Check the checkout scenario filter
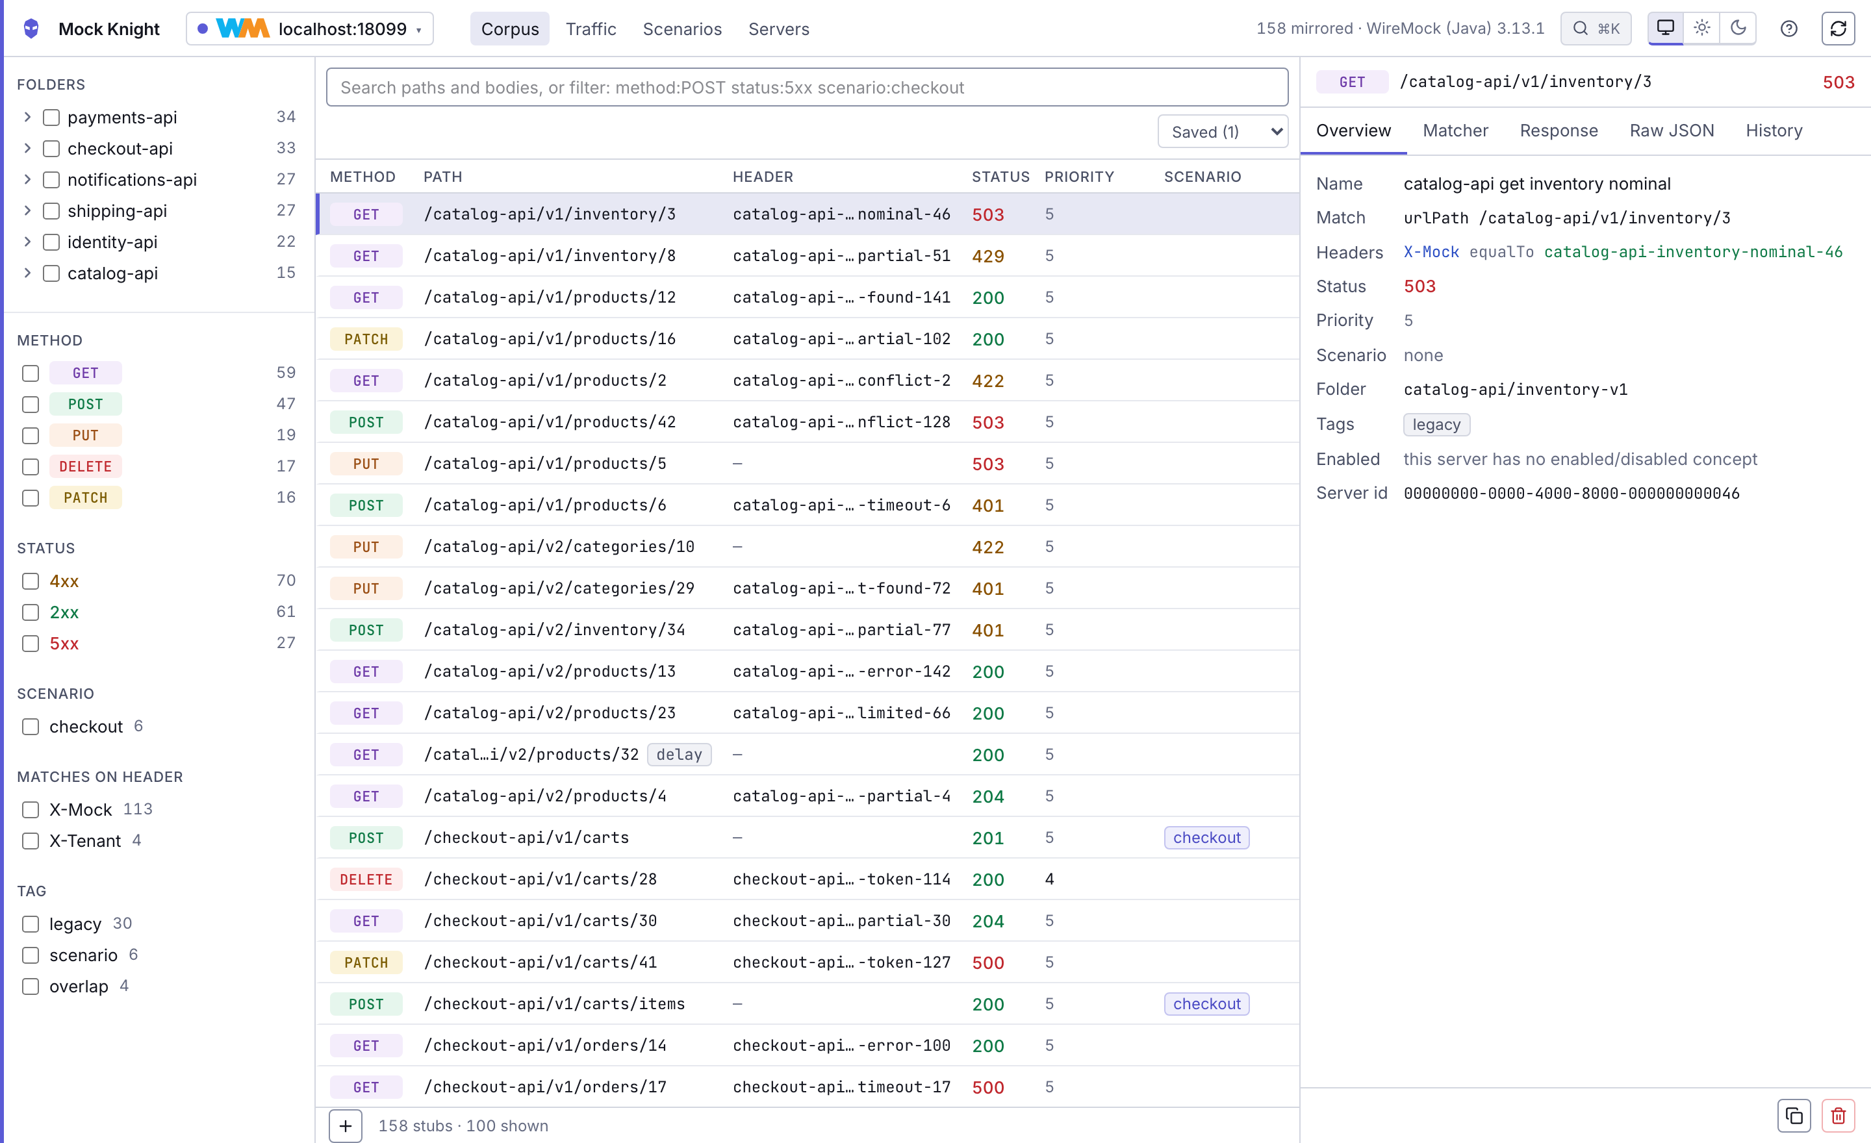The image size is (1871, 1143). 31,727
